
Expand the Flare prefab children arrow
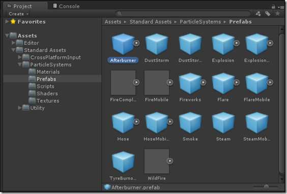tap(237, 82)
